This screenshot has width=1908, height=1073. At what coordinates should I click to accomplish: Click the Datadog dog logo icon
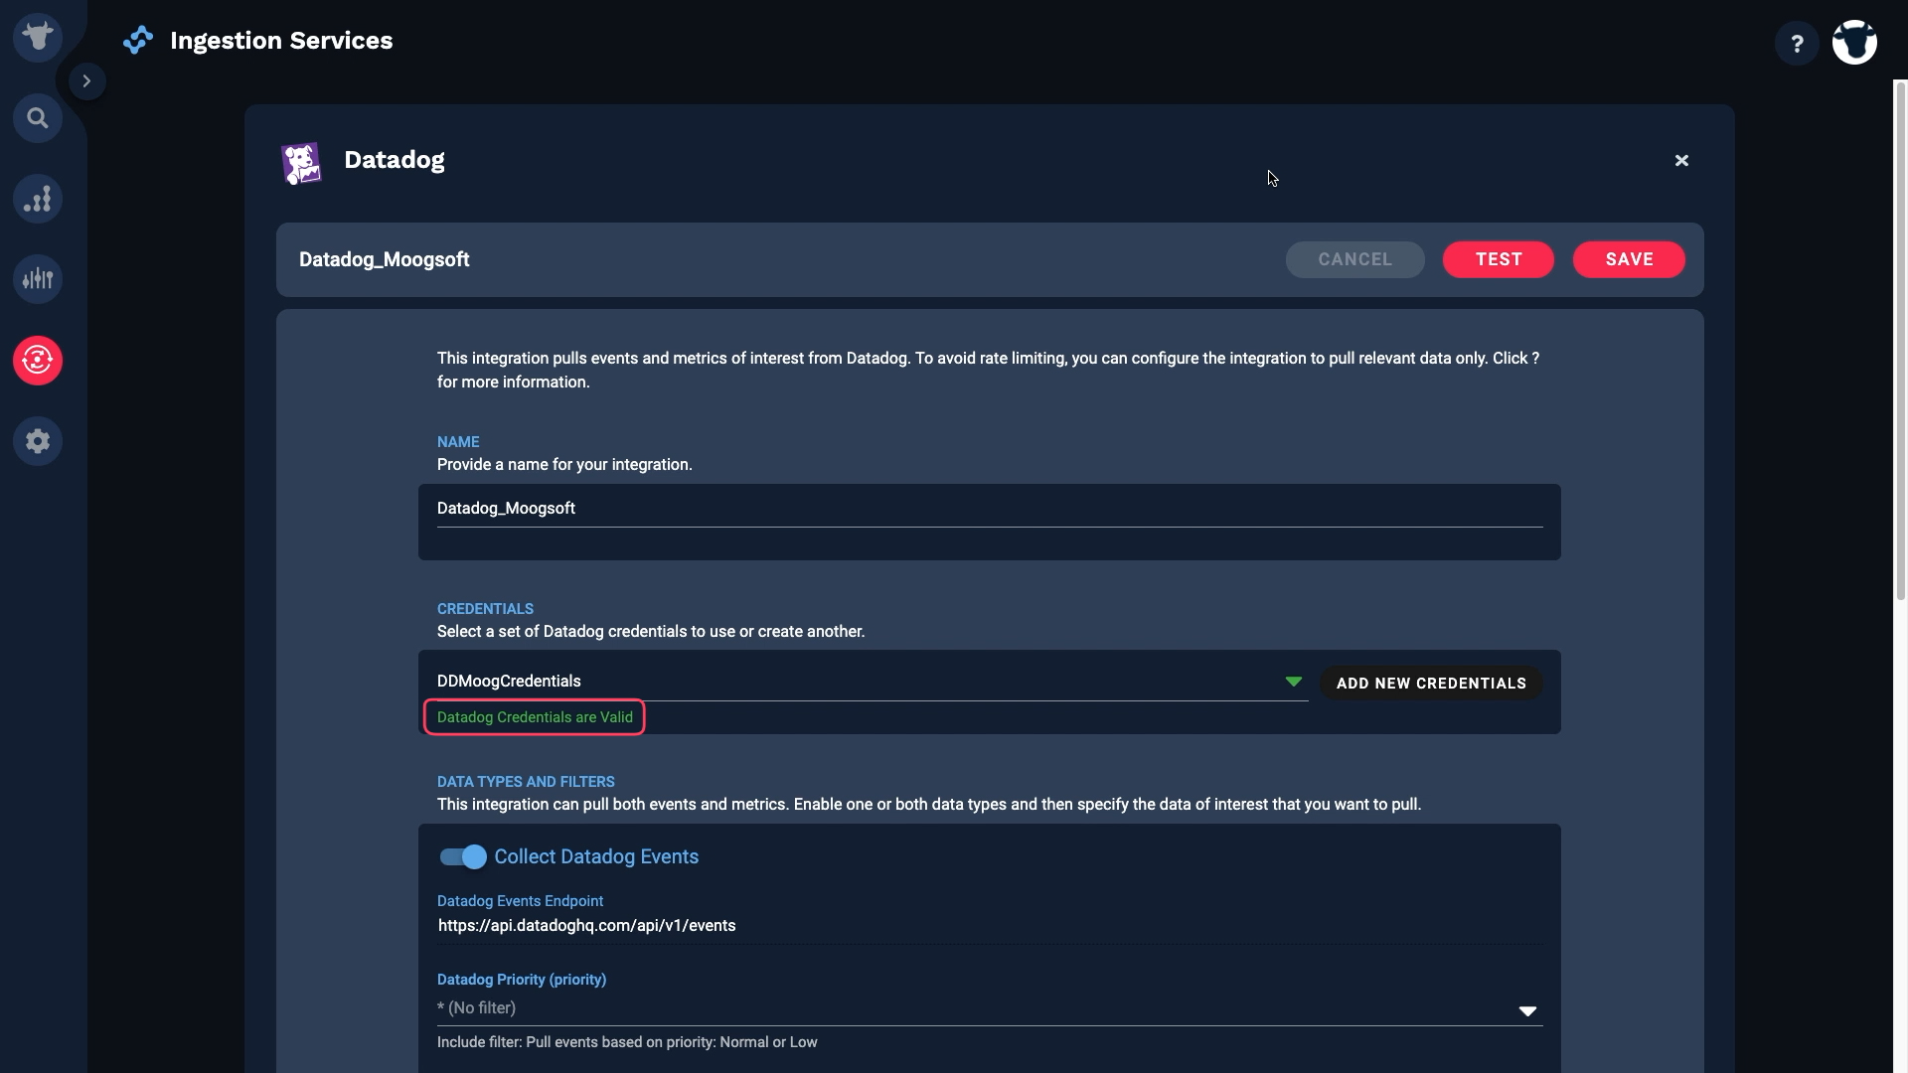click(x=301, y=163)
